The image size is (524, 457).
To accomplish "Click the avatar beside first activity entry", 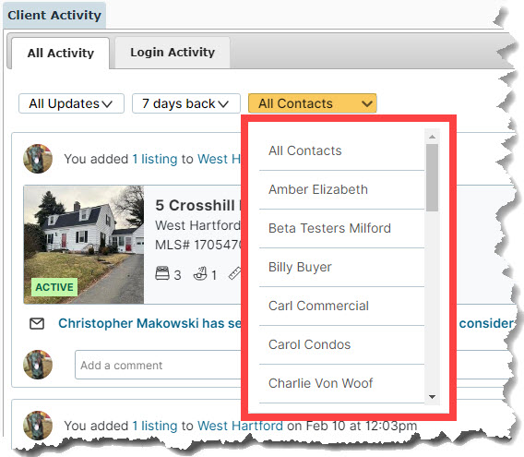I will tap(38, 159).
